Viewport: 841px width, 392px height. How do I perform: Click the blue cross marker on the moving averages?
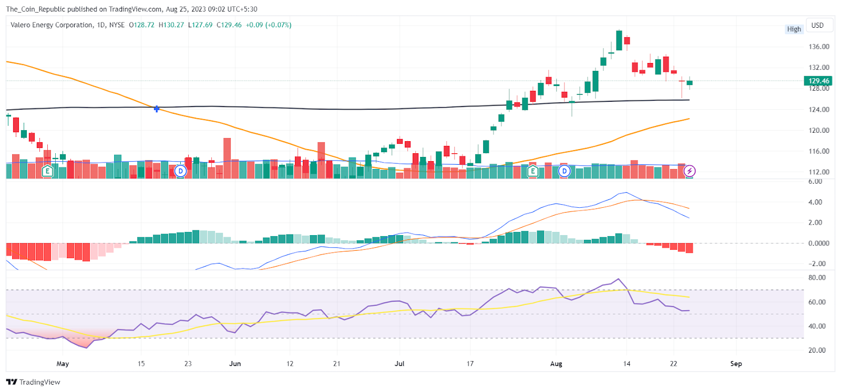[x=157, y=109]
